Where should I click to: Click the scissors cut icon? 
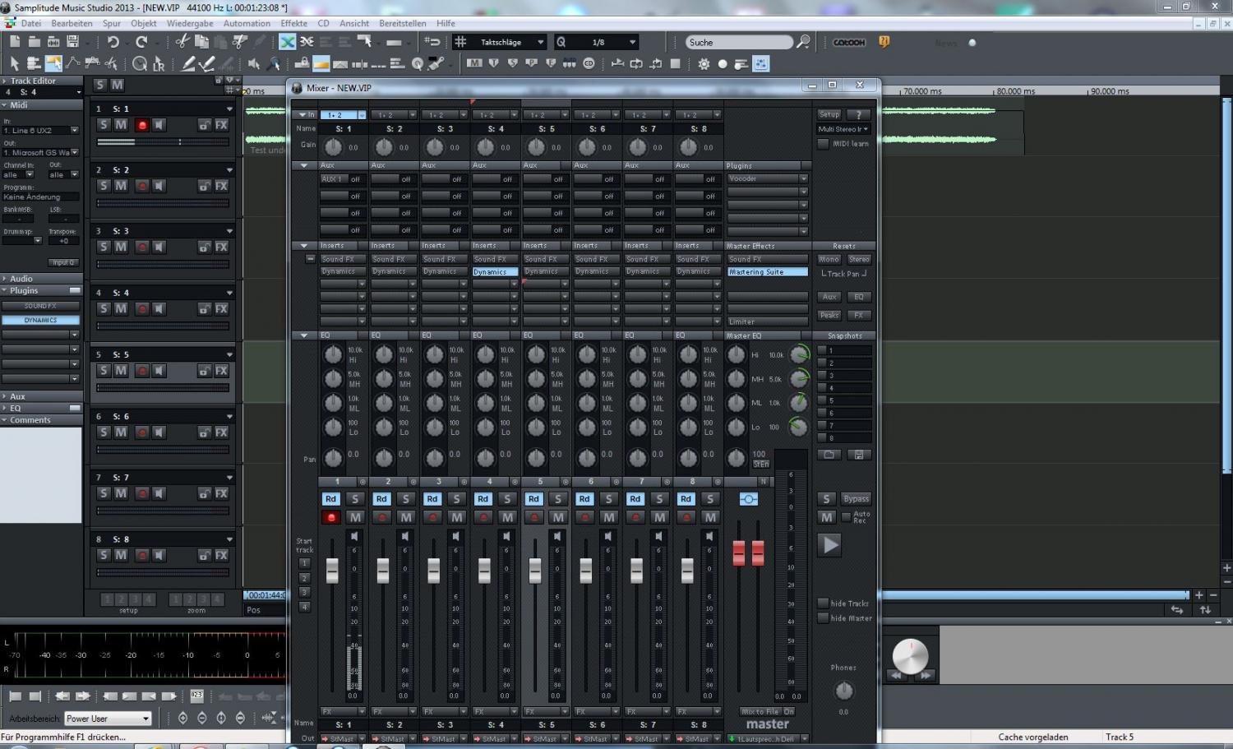[x=182, y=42]
